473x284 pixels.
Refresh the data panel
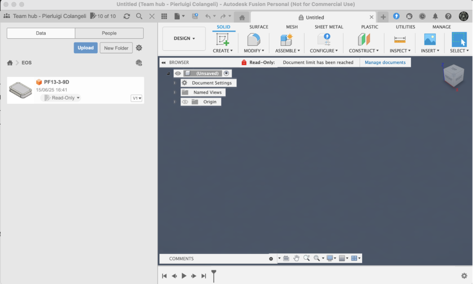127,16
